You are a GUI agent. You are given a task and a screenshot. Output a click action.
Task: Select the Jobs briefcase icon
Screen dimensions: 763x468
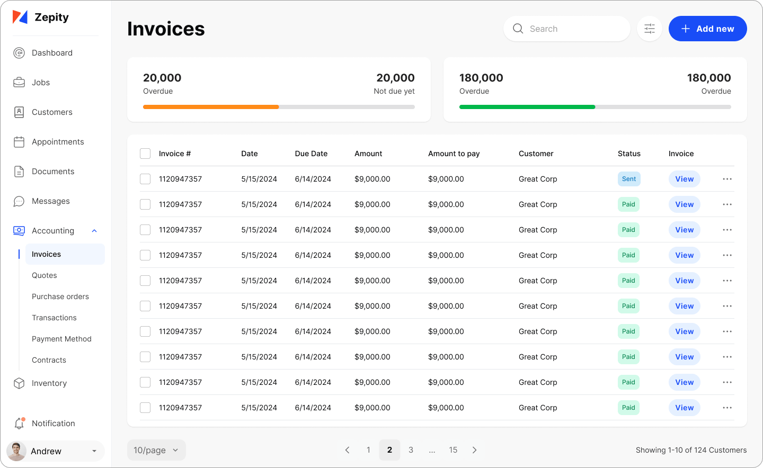click(x=19, y=82)
